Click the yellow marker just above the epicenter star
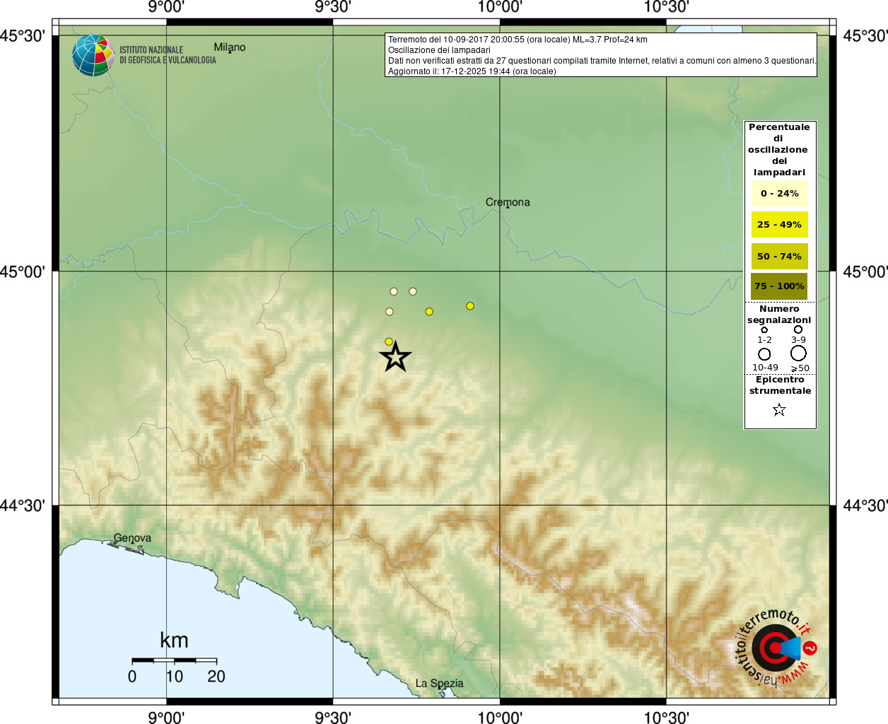Viewport: 888px width, 724px height. [x=389, y=341]
